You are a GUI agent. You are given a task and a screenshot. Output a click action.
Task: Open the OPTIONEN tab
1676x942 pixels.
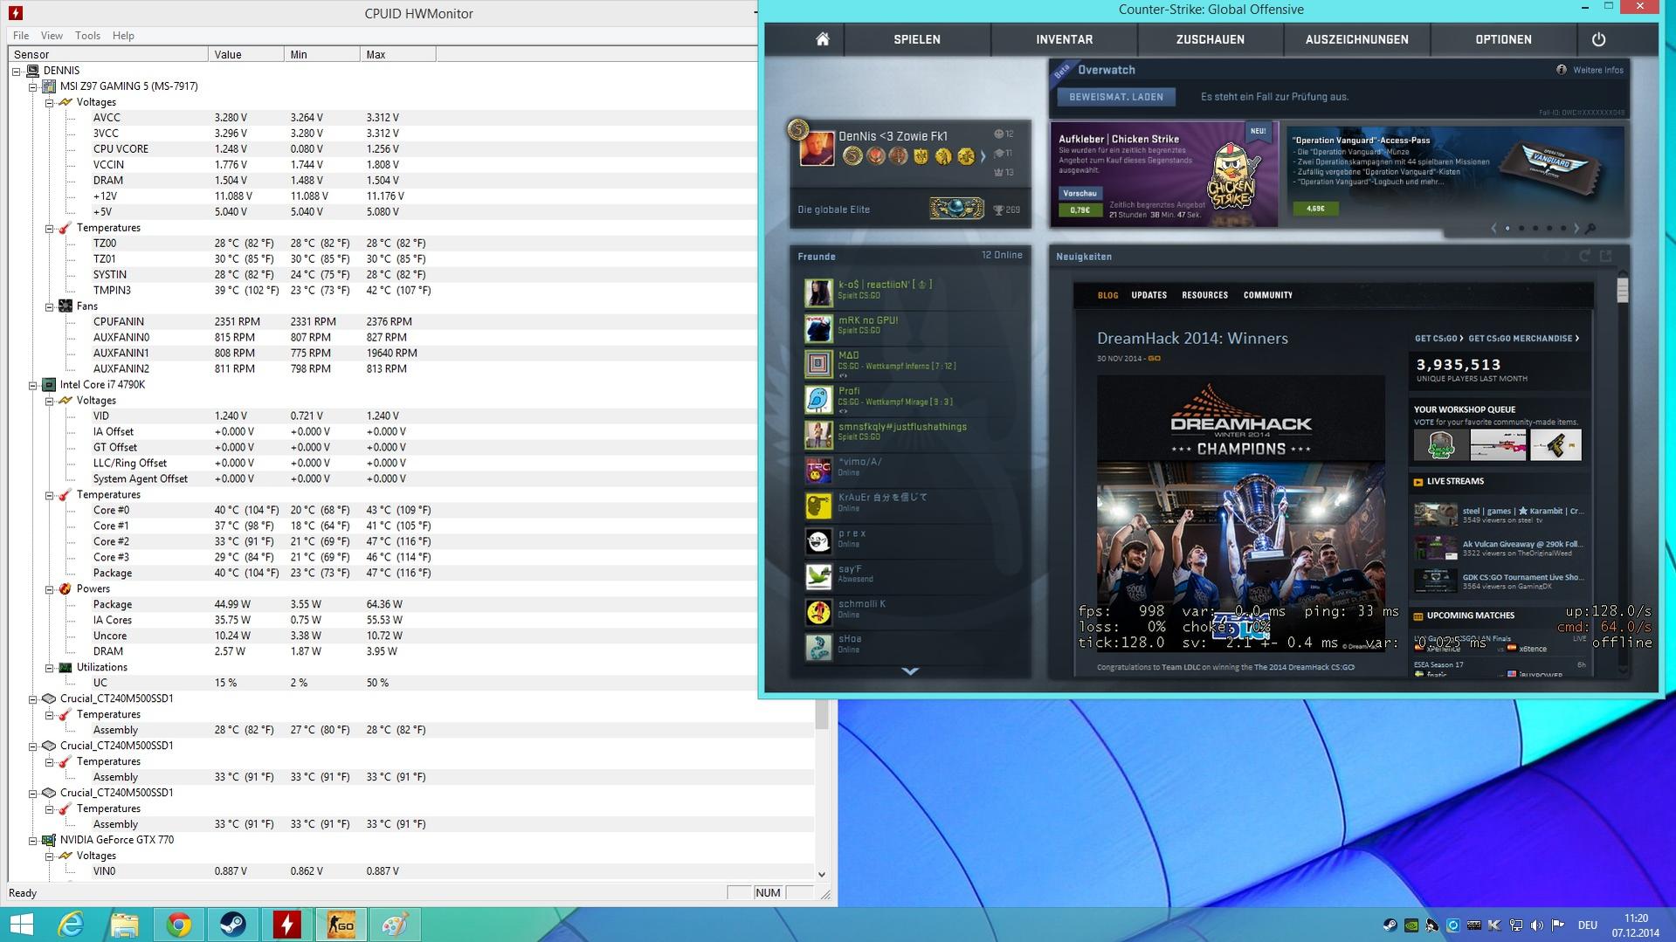tap(1503, 39)
